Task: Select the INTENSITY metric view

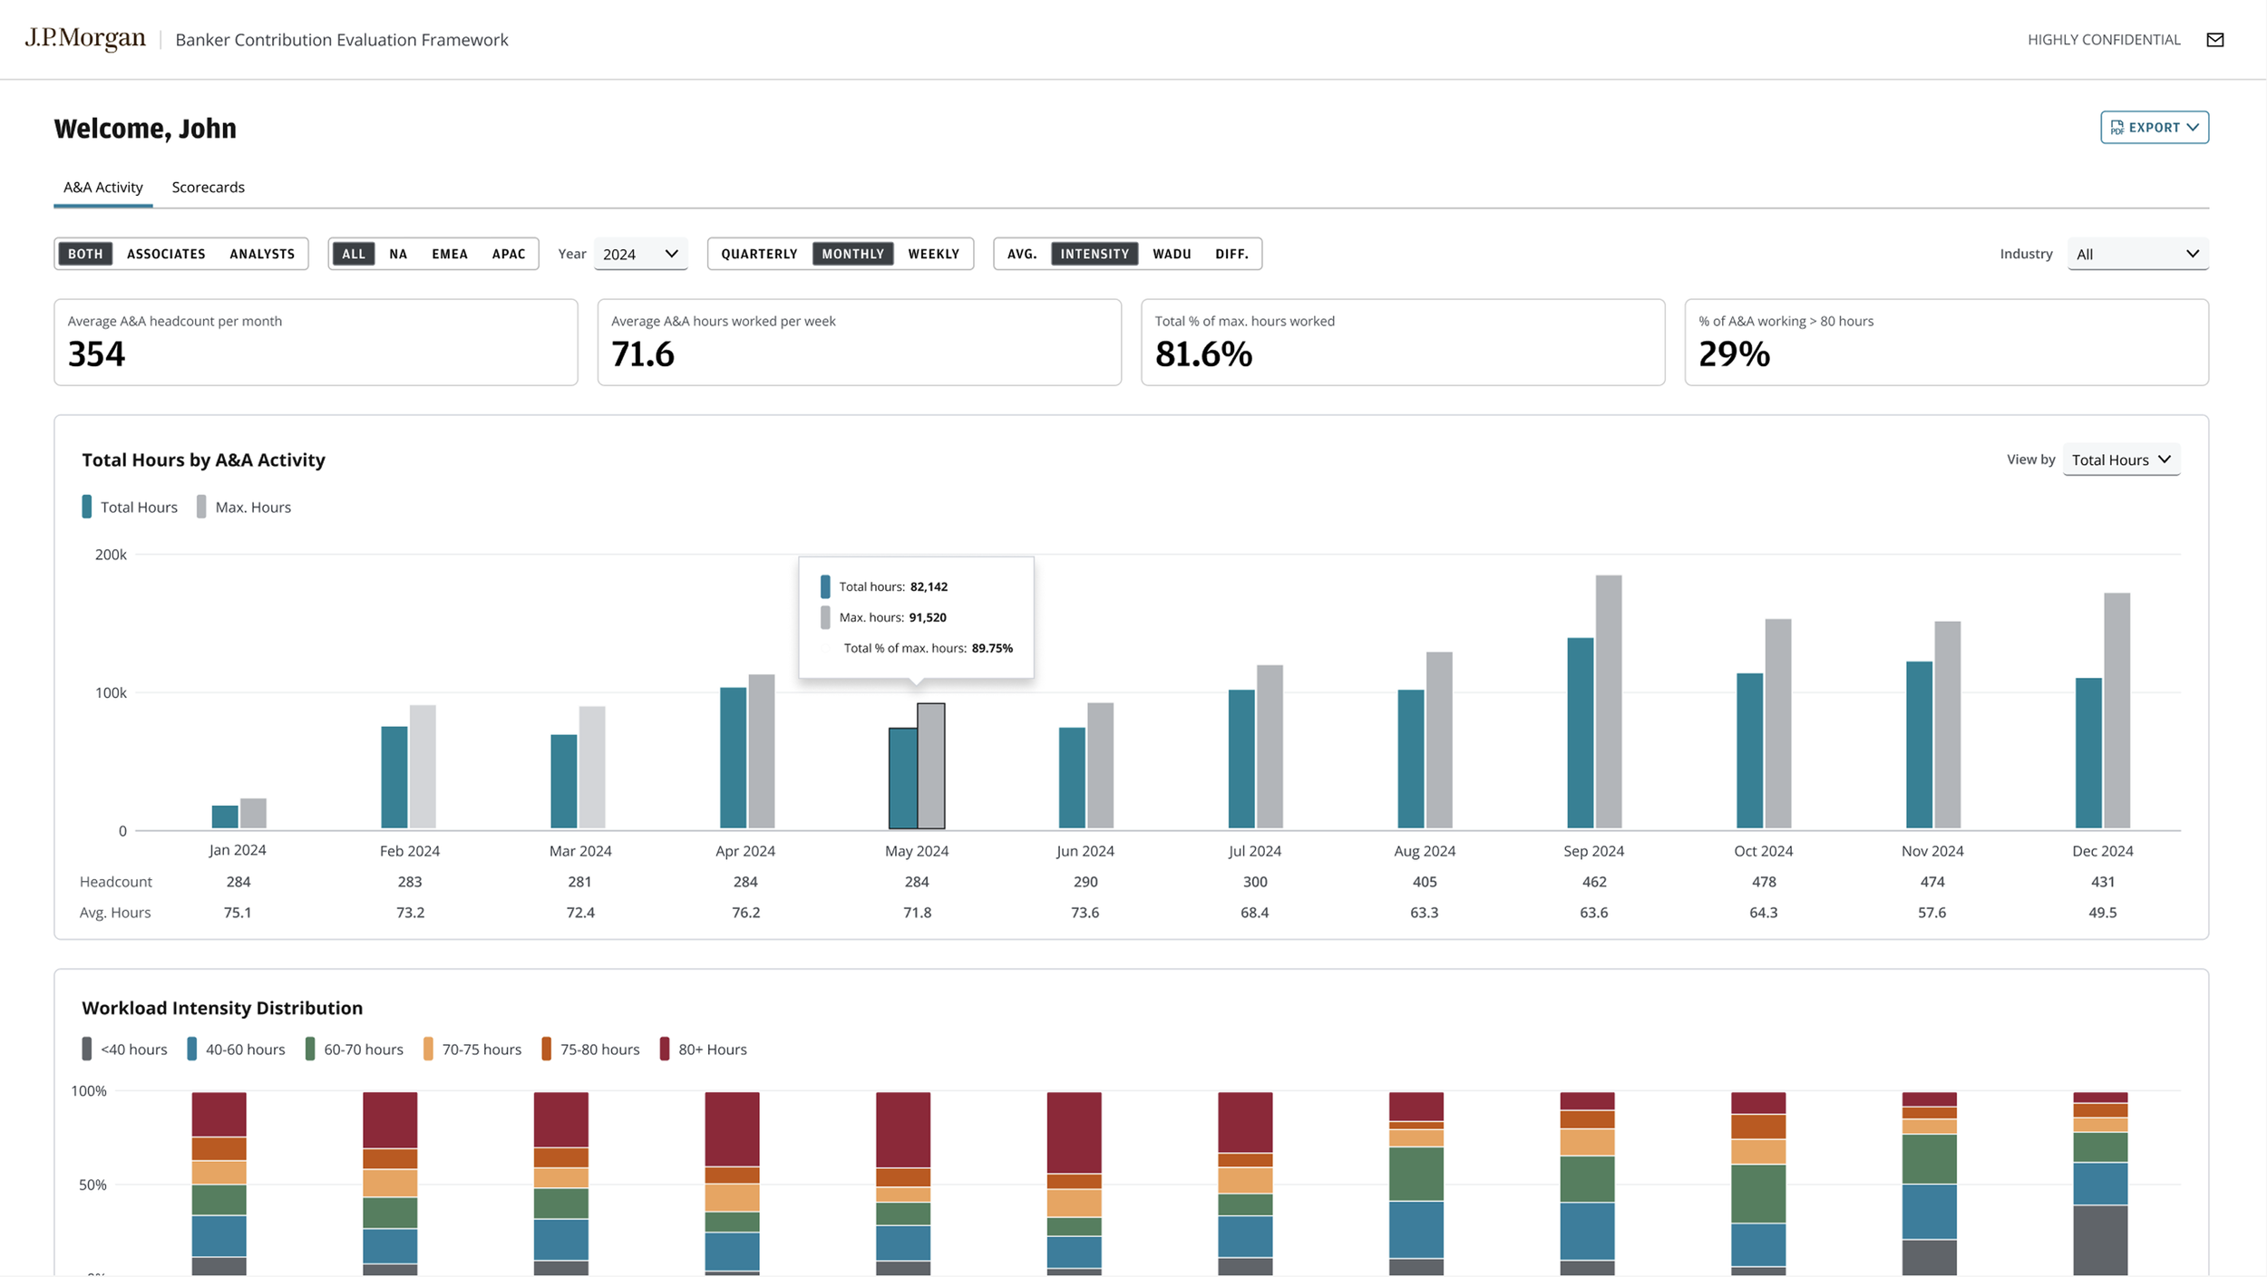Action: click(1095, 254)
